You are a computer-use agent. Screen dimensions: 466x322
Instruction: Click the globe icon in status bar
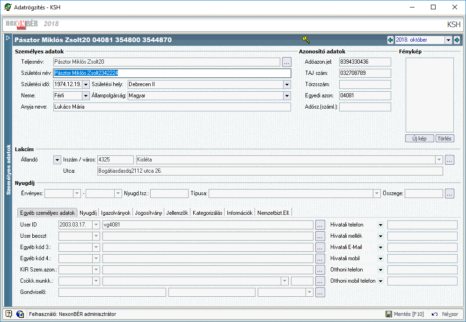(x=20, y=314)
